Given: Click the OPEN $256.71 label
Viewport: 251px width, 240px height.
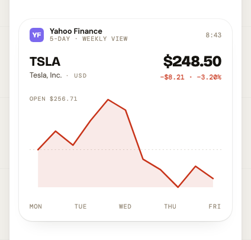Looking at the screenshot, I should (53, 99).
